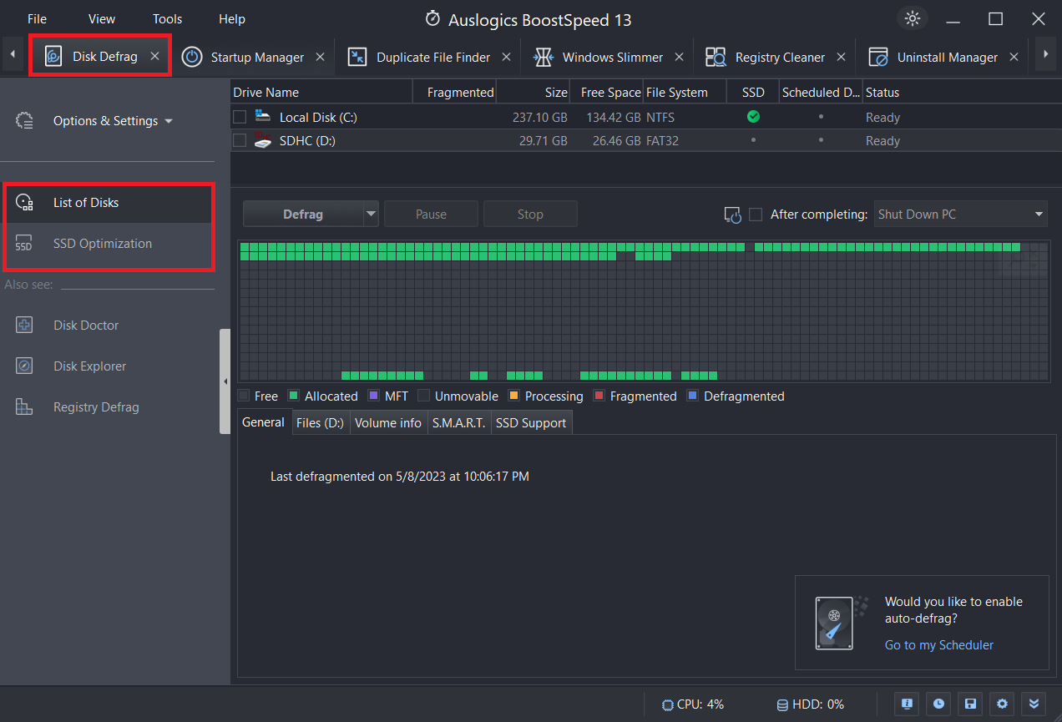Click the floppy disk save icon

[x=970, y=704]
